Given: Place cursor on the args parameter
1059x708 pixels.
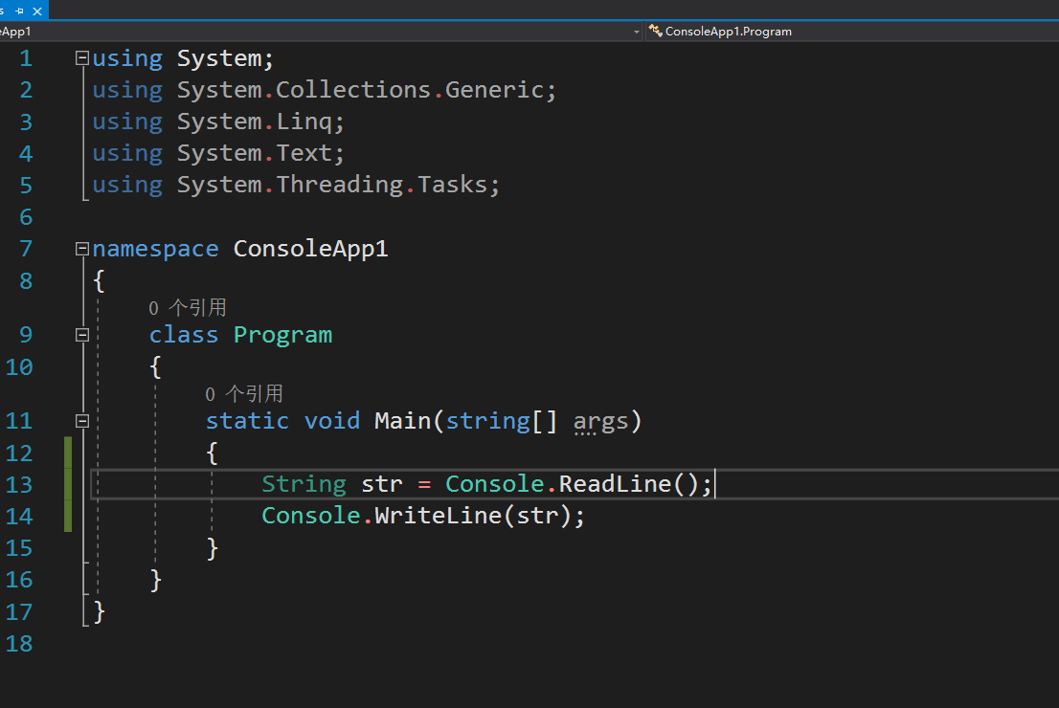Looking at the screenshot, I should (x=603, y=420).
